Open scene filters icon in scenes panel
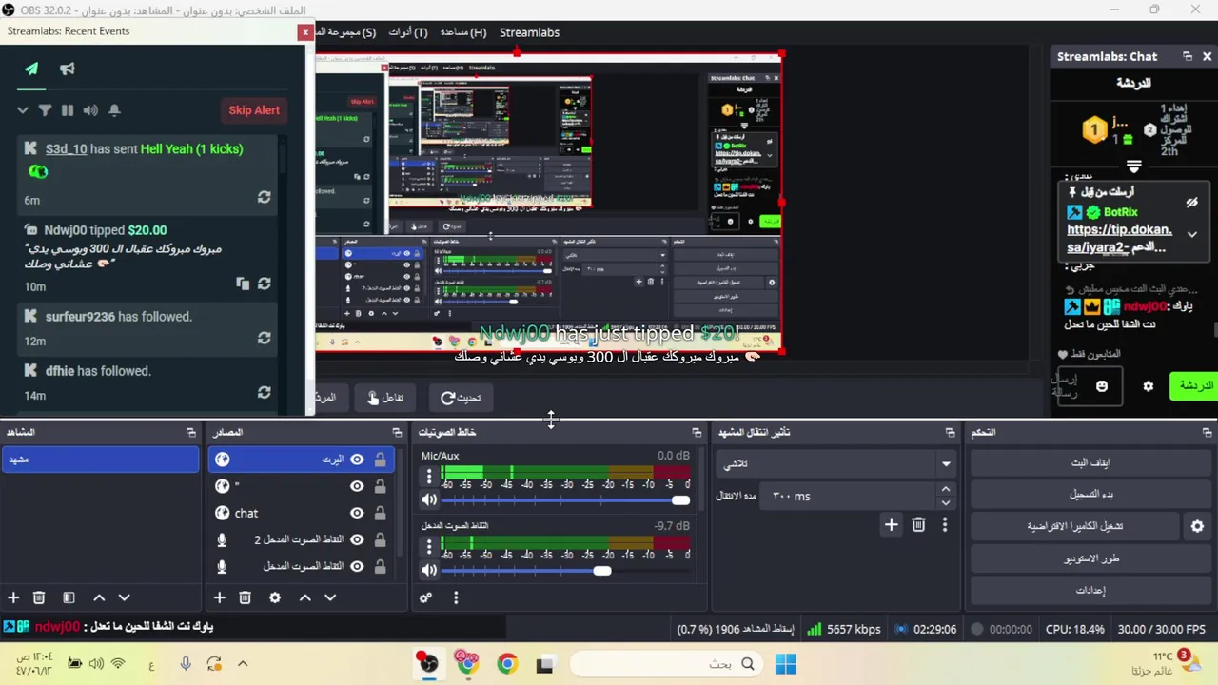Image resolution: width=1218 pixels, height=685 pixels. click(69, 597)
